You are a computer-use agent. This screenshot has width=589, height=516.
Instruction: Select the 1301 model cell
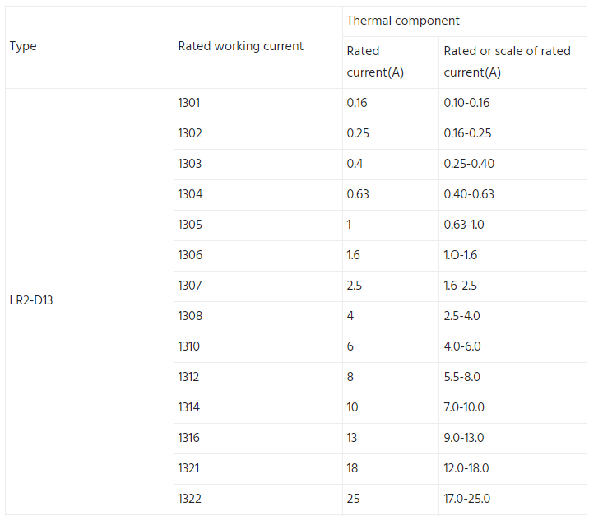coord(258,104)
